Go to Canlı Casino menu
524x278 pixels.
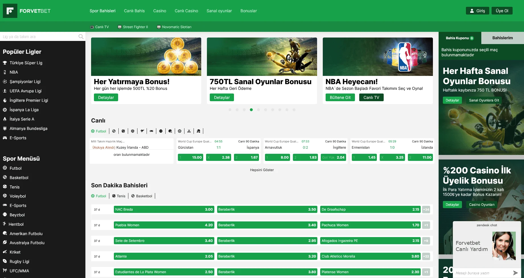186,11
